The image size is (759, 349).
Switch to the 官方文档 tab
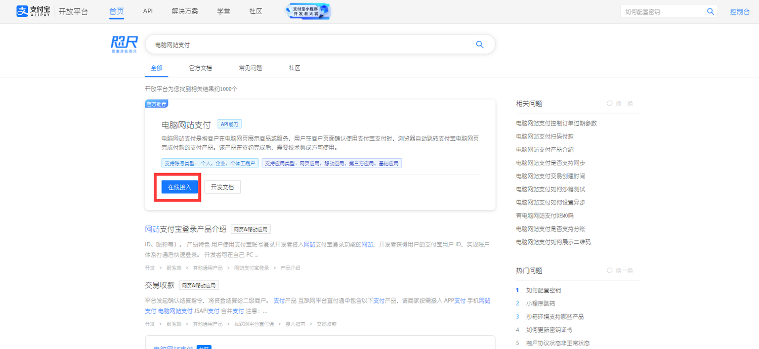pyautogui.click(x=200, y=68)
